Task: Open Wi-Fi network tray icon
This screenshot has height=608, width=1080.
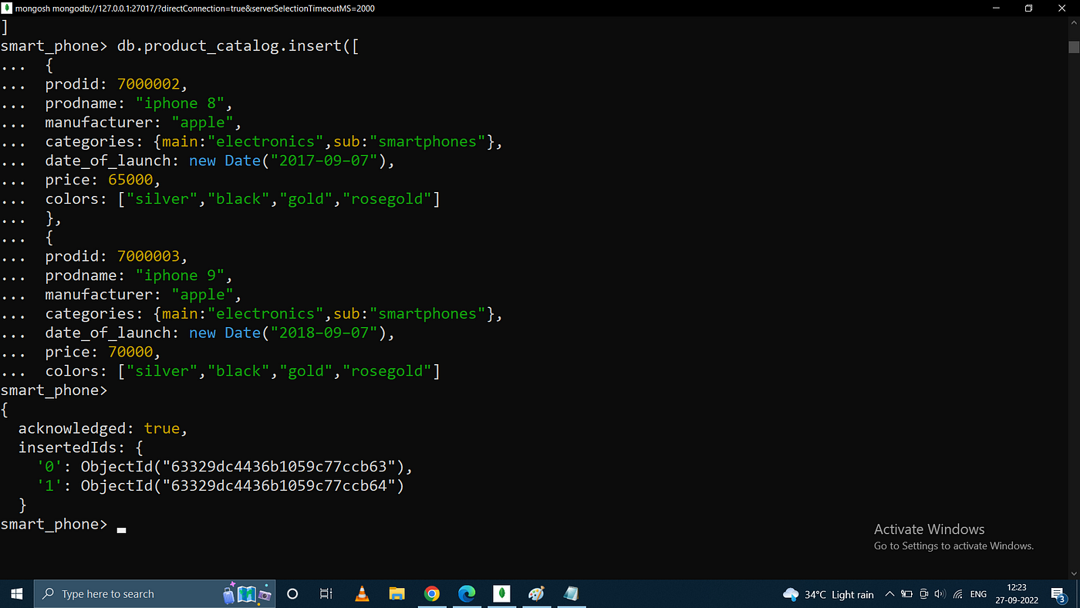Action: pos(957,594)
